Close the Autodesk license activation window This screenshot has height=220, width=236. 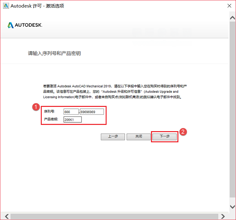tap(229, 6)
